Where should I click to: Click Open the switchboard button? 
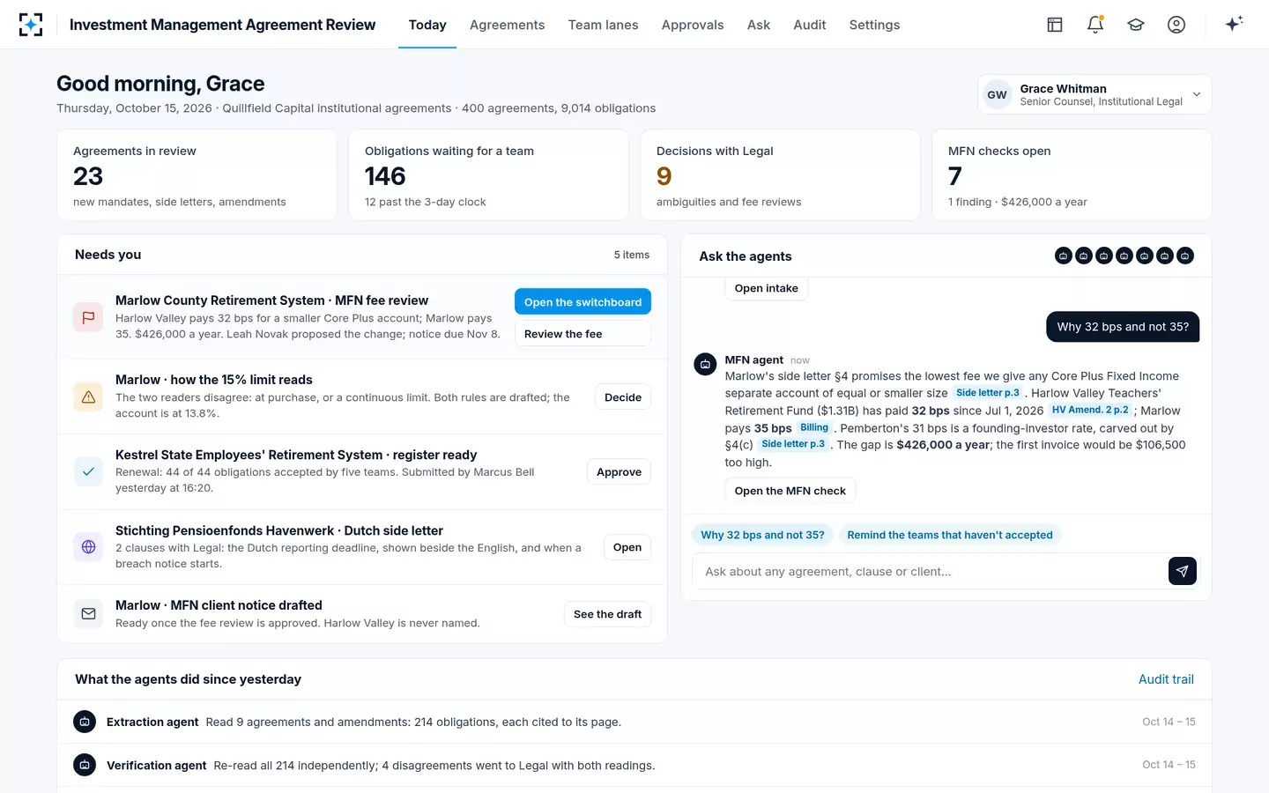pyautogui.click(x=583, y=301)
